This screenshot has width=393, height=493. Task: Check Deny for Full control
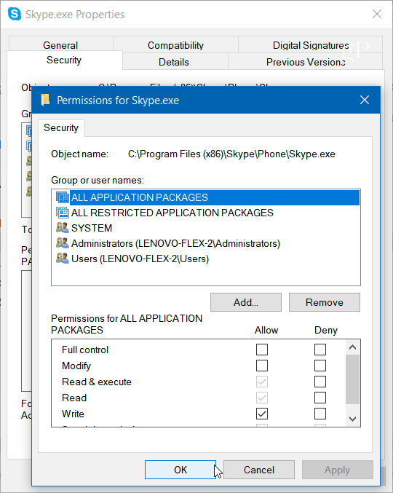point(320,350)
